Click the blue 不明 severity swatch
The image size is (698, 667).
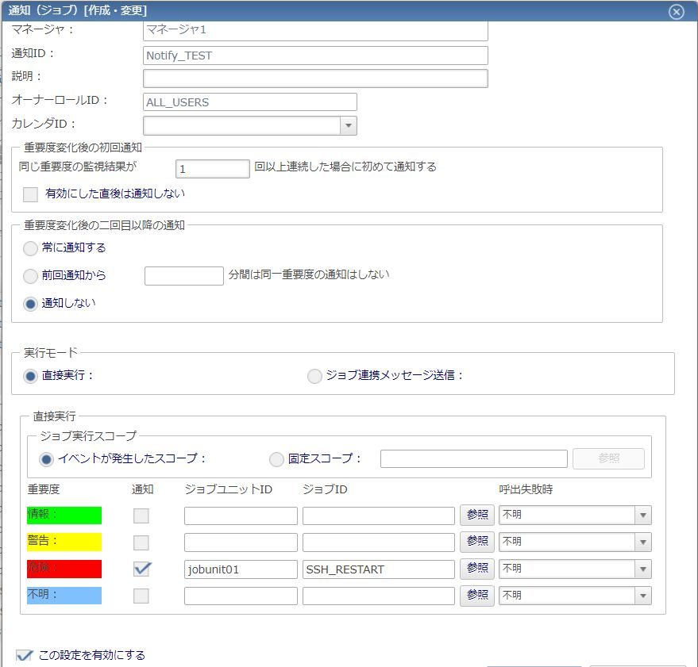(x=64, y=596)
